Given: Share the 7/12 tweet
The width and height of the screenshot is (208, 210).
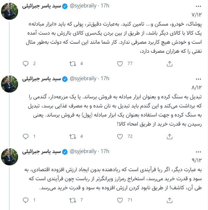Looking at the screenshot, I should tap(169, 64).
